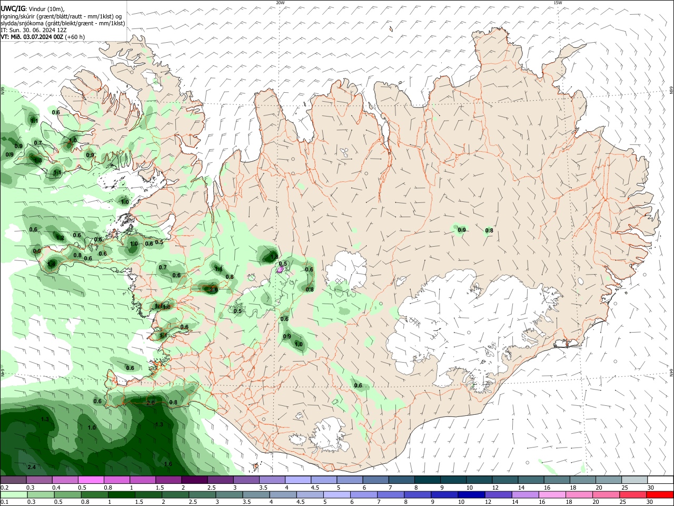Select the "IT: Sun. 30. 06. 2024 12Z" line
Image resolution: width=674 pixels, height=506 pixels.
[34, 30]
